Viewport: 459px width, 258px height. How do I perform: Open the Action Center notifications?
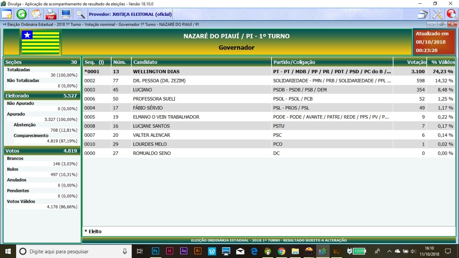point(448,251)
